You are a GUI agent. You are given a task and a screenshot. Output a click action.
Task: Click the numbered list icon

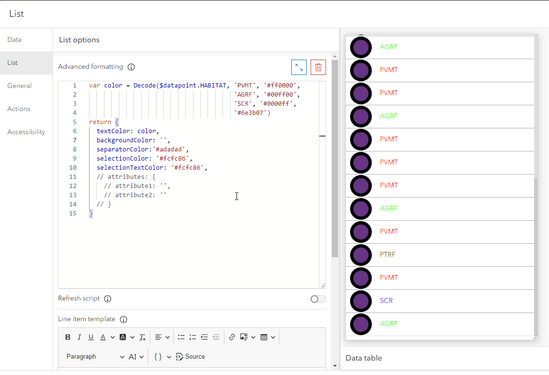pos(193,337)
